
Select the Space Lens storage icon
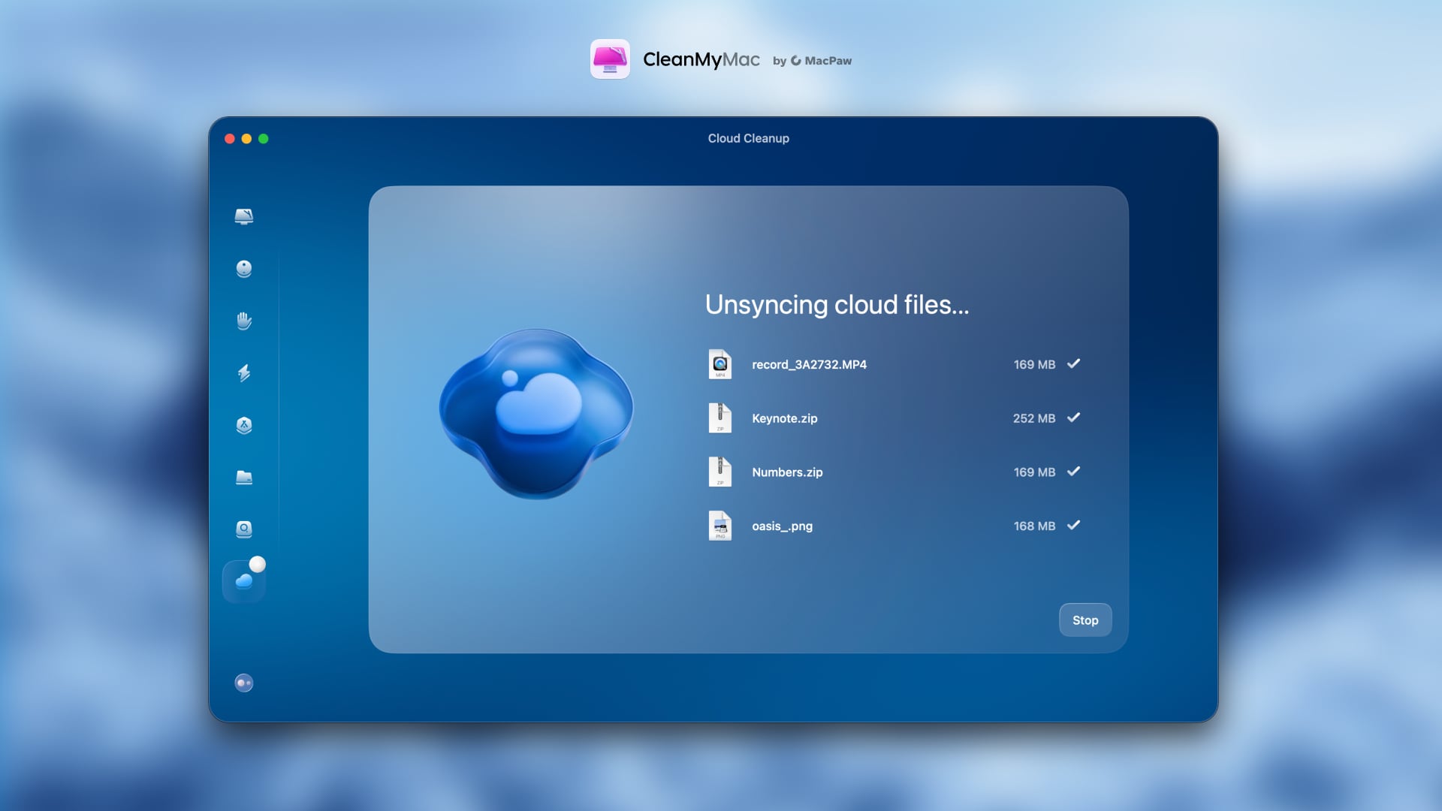(243, 529)
